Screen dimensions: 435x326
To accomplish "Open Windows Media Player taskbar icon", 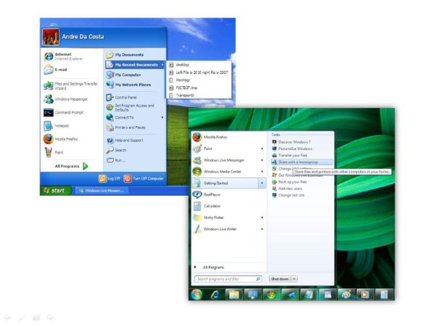I will pyautogui.click(x=365, y=295).
